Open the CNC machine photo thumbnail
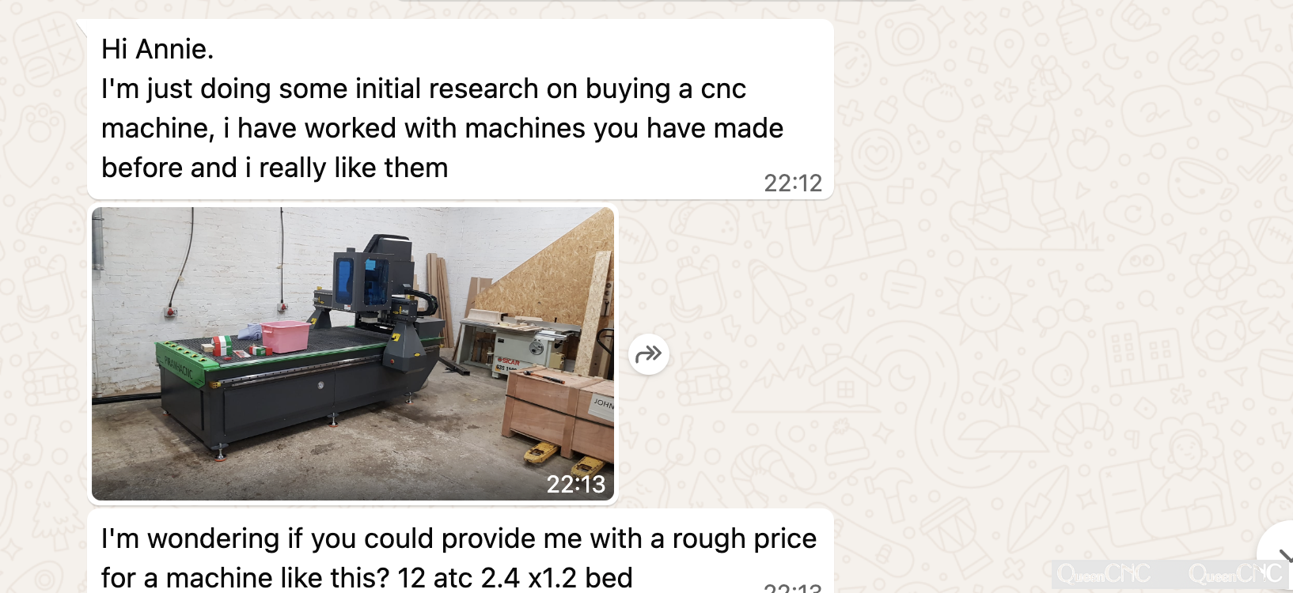Screen dimensions: 1293x593 coord(353,353)
